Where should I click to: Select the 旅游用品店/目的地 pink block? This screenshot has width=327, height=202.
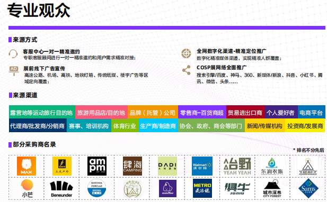click(102, 113)
